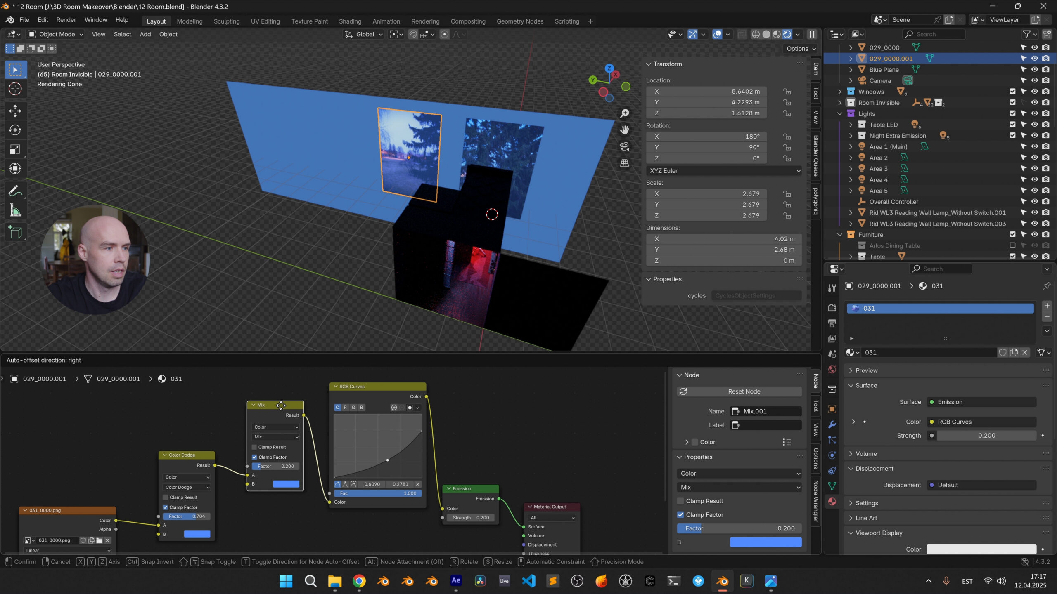This screenshot has height=594, width=1057.
Task: Open the Object Data mesh properties tab
Action: click(832, 486)
